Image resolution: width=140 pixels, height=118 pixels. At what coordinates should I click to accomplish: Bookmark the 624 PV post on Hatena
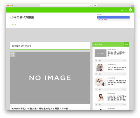(x=100, y=61)
